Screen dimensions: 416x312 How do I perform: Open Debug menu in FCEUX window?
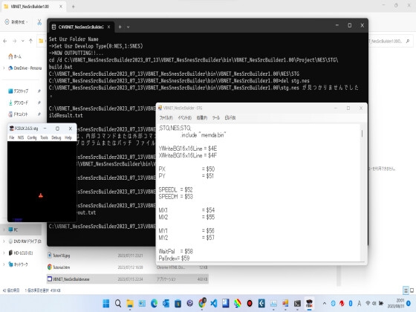pyautogui.click(x=56, y=137)
